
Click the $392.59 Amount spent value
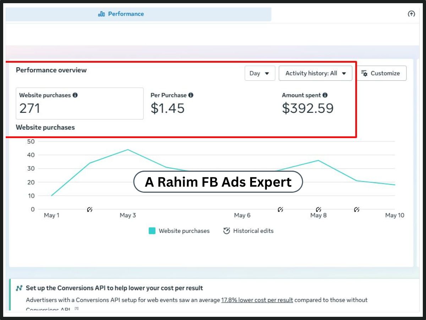click(308, 108)
